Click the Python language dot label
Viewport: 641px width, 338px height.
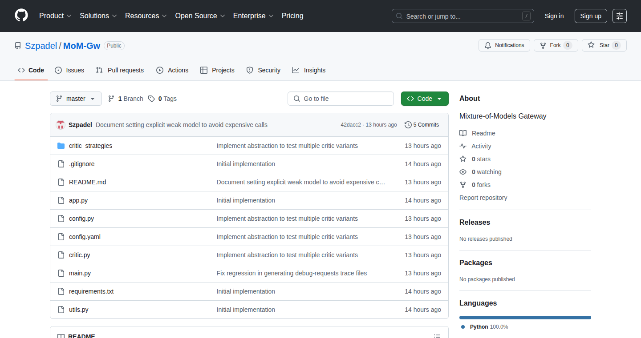click(484, 327)
